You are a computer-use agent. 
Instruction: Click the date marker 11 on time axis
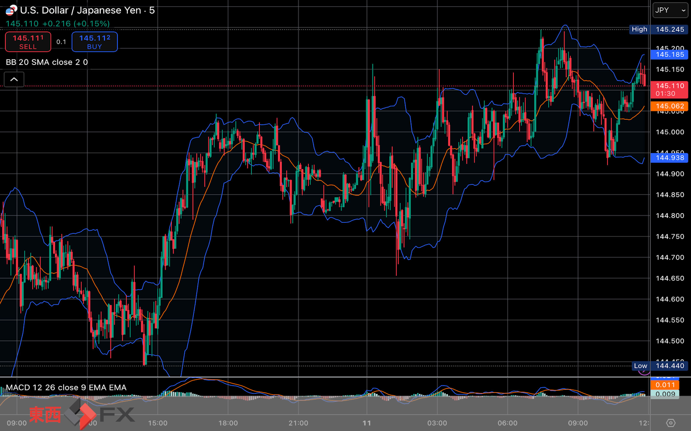click(367, 423)
